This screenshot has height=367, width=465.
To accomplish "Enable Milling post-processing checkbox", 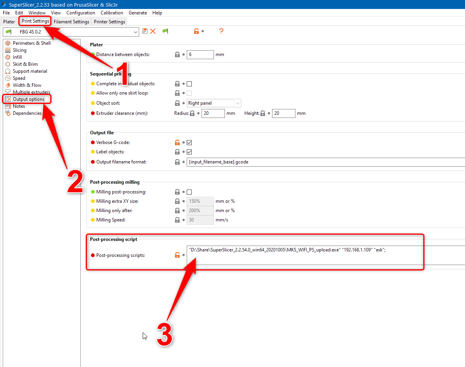I will 189,192.
